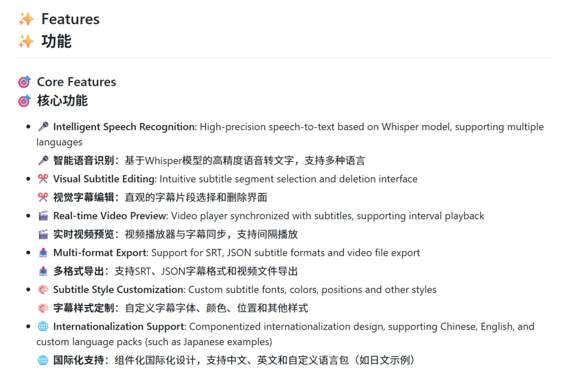Click the sparkles emoji beside 功能 heading
This screenshot has width=566, height=374.
click(x=26, y=41)
